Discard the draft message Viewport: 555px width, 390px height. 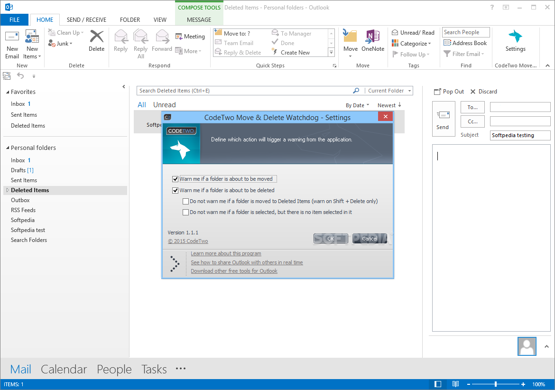(483, 92)
